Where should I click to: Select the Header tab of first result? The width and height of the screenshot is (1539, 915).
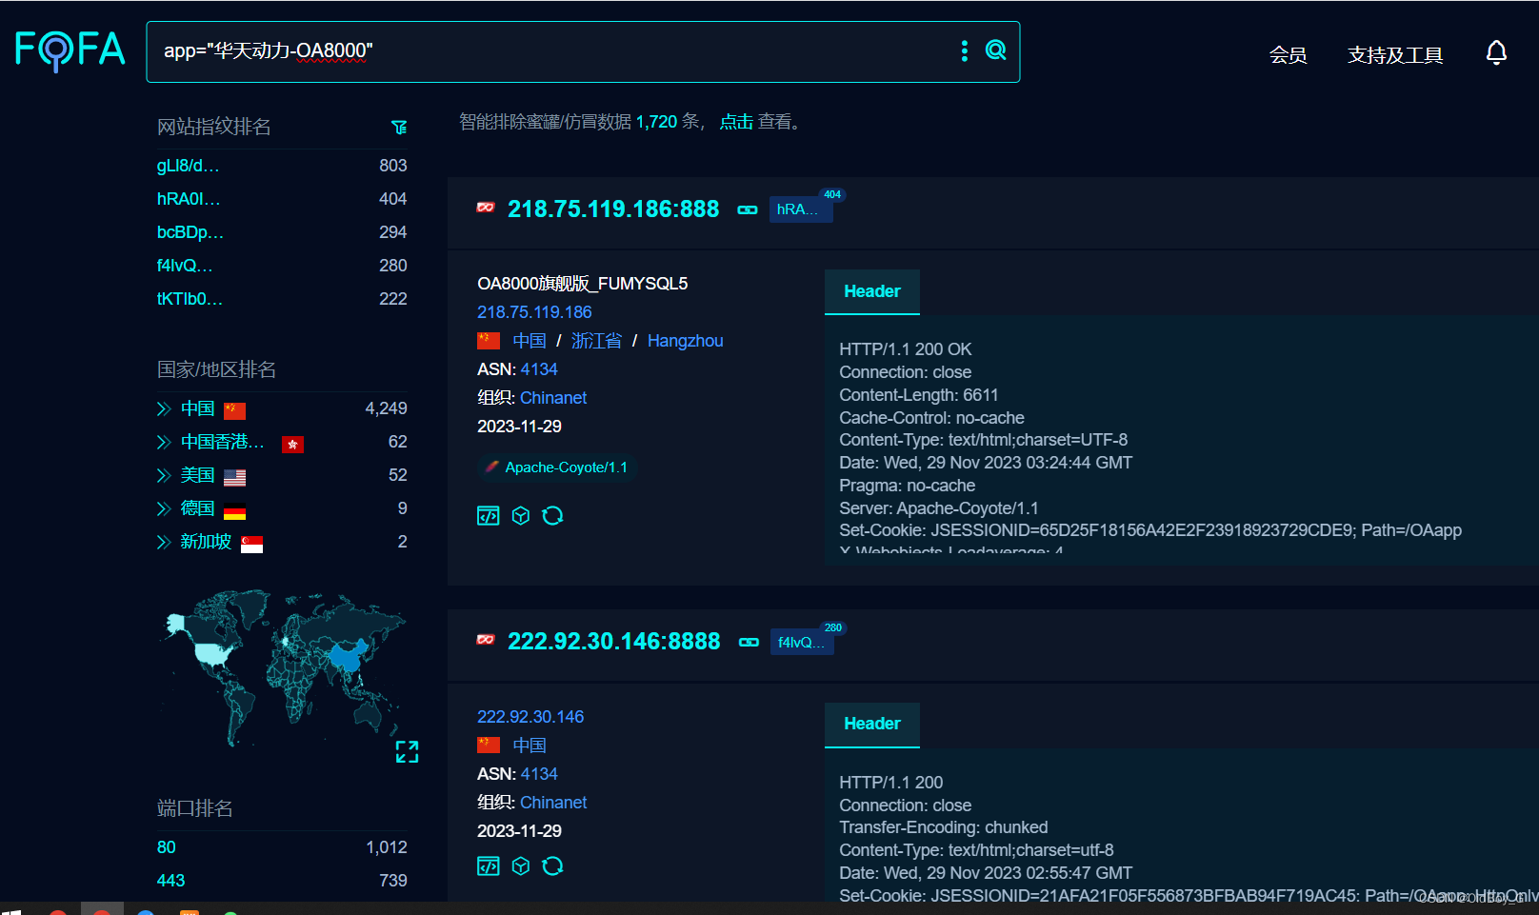pyautogui.click(x=872, y=291)
